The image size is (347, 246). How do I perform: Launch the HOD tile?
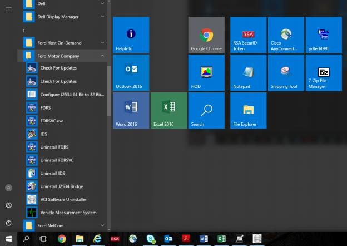click(206, 73)
